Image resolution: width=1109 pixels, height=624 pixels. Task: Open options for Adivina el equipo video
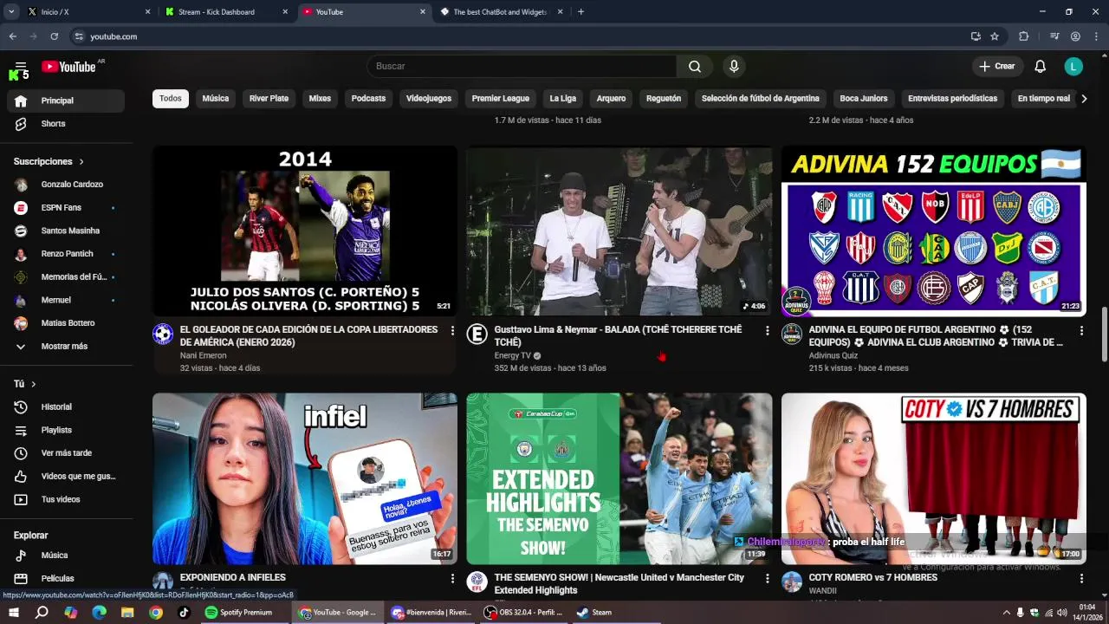tap(1081, 331)
